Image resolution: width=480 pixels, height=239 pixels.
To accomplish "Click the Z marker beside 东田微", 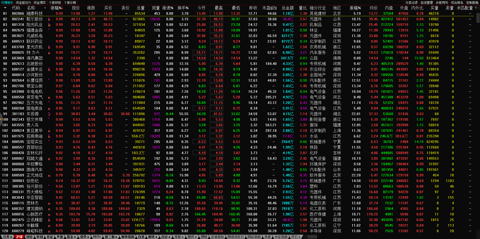I will [49, 114].
